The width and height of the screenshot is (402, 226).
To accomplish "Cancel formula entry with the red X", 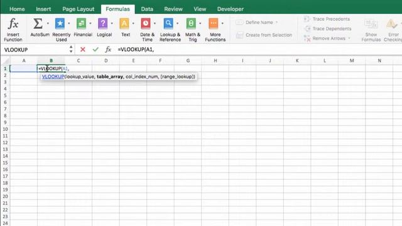I will (x=82, y=49).
